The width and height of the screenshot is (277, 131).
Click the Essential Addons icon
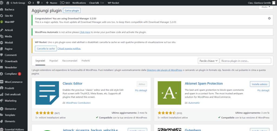(2, 129)
